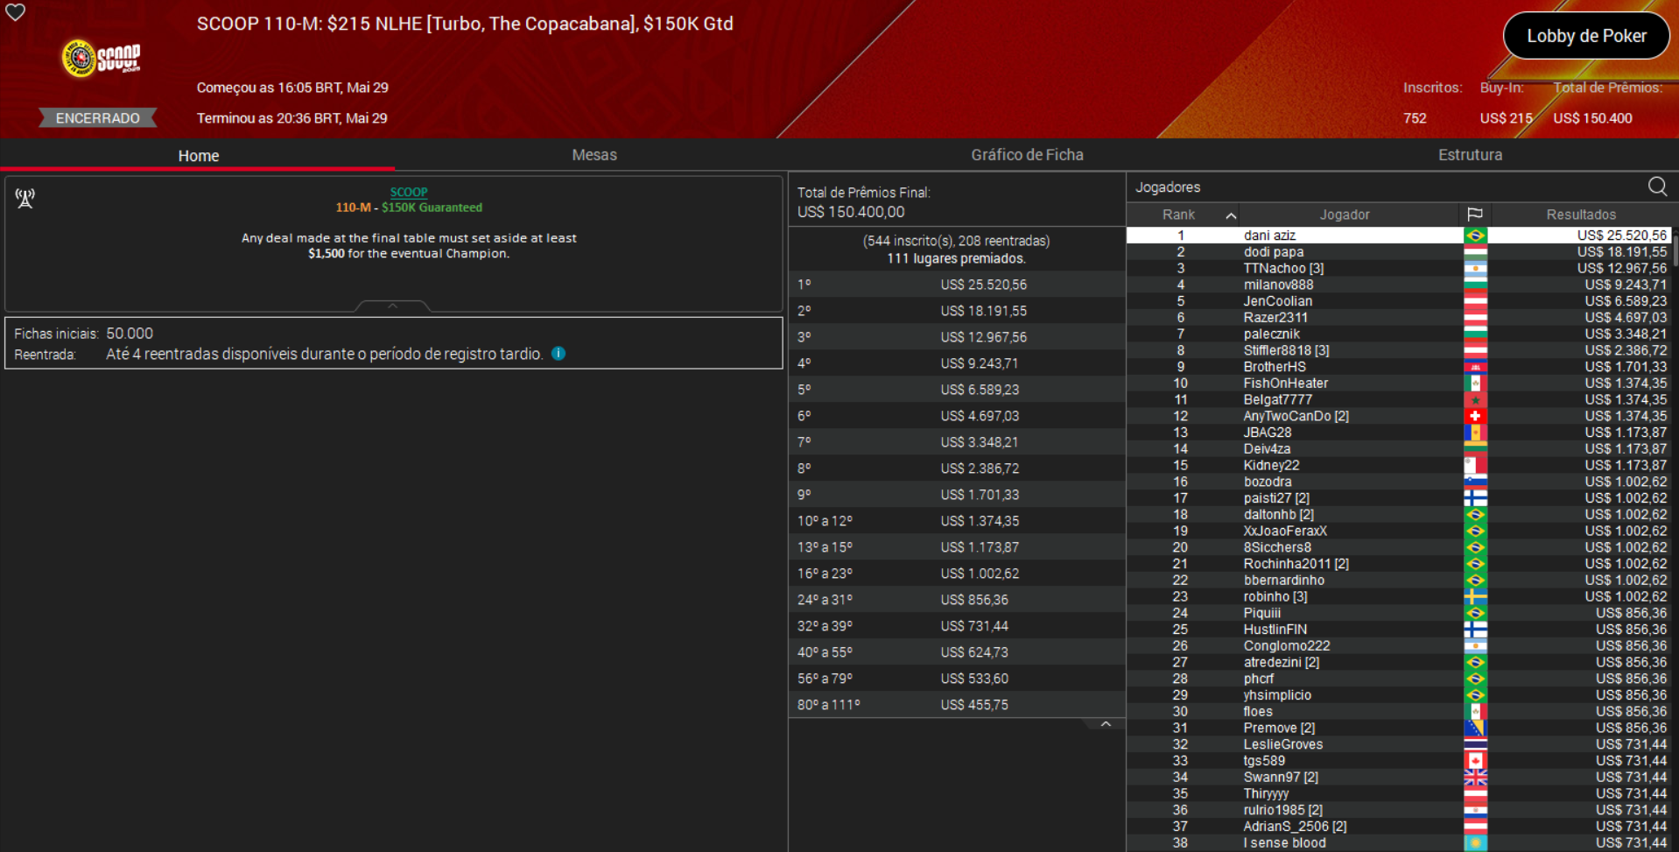Open the player search magnifier
The height and width of the screenshot is (852, 1679).
(1657, 187)
